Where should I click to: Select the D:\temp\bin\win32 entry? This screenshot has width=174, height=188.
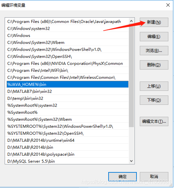click(67, 98)
